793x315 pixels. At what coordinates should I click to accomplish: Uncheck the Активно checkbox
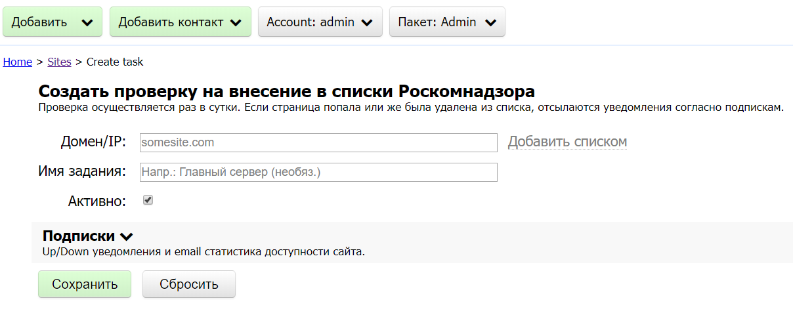pos(148,200)
